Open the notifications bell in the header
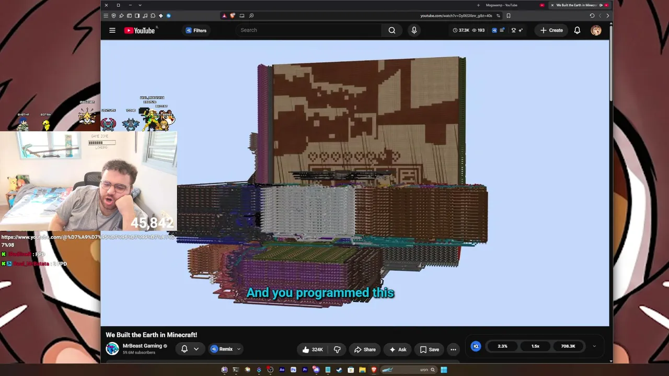Image resolution: width=669 pixels, height=376 pixels. (577, 30)
